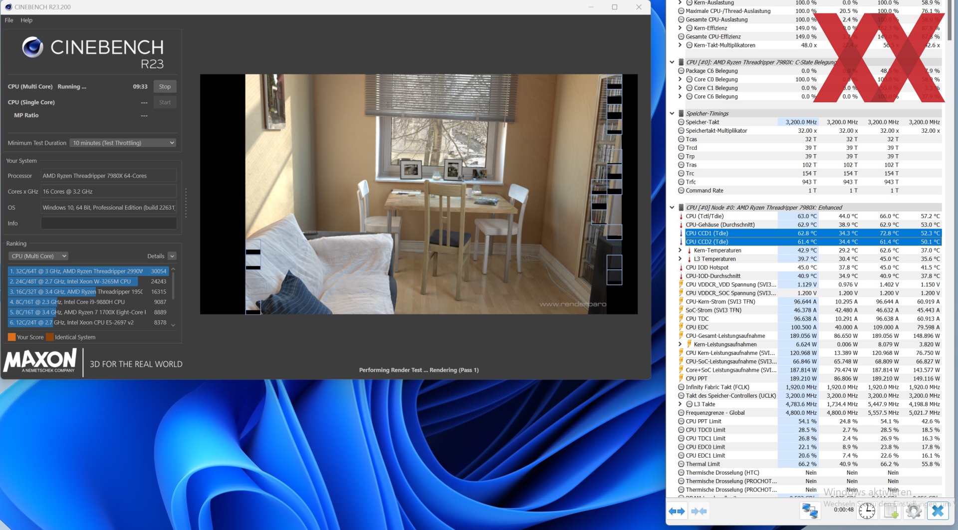
Task: Expand the L3 Takte row
Action: click(680, 404)
